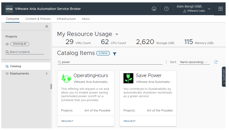Expand the user account dropdown arrow

[x=209, y=9]
